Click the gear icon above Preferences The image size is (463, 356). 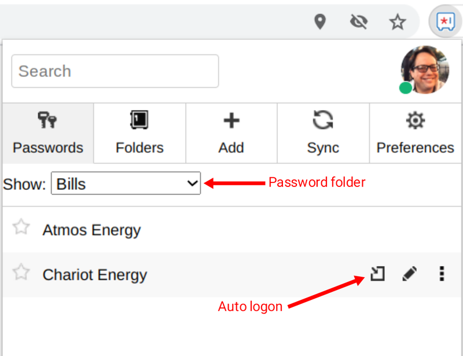pyautogui.click(x=416, y=120)
